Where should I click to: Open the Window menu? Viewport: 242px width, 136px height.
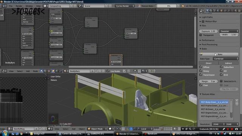point(29,6)
